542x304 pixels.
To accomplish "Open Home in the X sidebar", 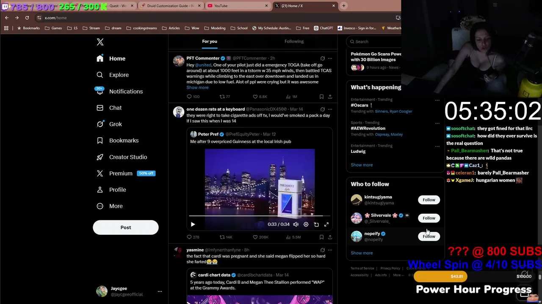I will click(111, 59).
